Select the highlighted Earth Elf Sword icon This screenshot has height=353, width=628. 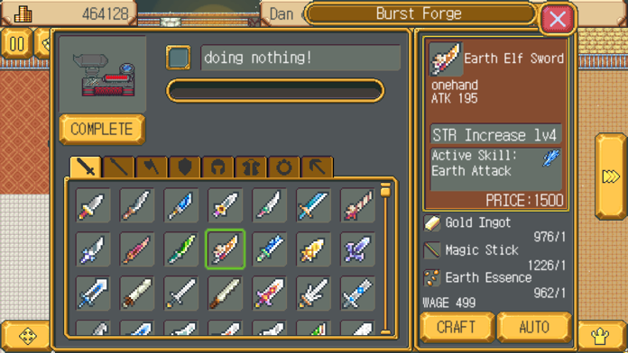(225, 249)
